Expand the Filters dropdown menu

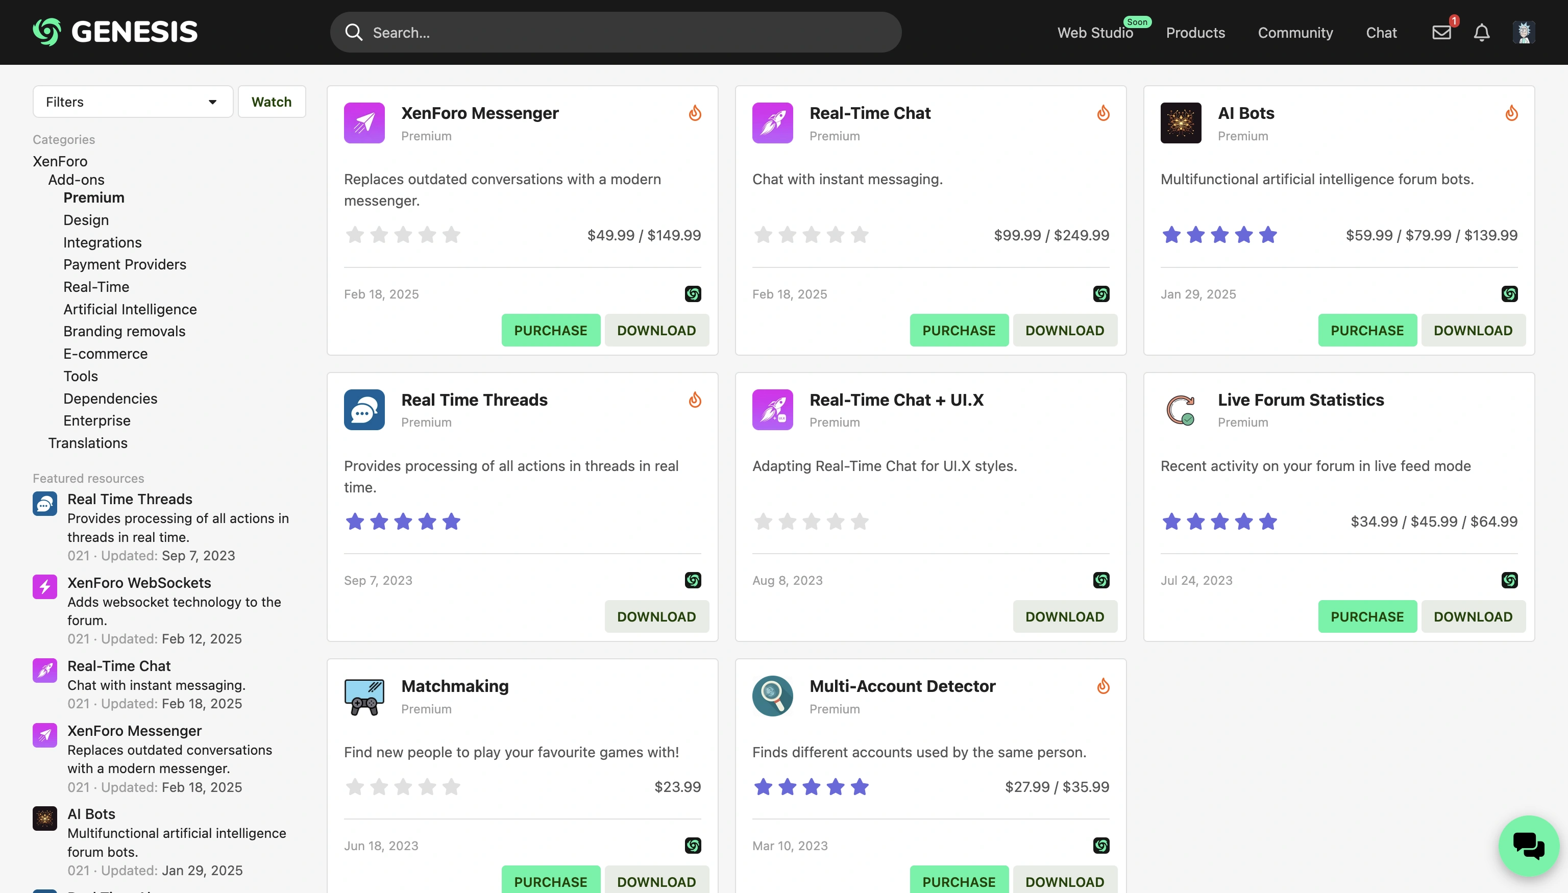(129, 100)
